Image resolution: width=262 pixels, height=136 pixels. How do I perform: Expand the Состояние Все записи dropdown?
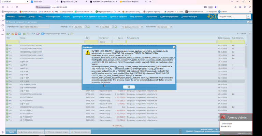tap(171, 27)
